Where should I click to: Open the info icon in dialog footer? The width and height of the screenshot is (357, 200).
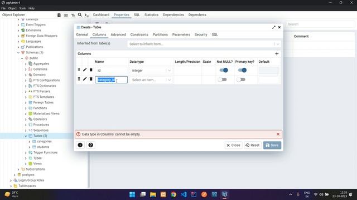pyautogui.click(x=80, y=145)
